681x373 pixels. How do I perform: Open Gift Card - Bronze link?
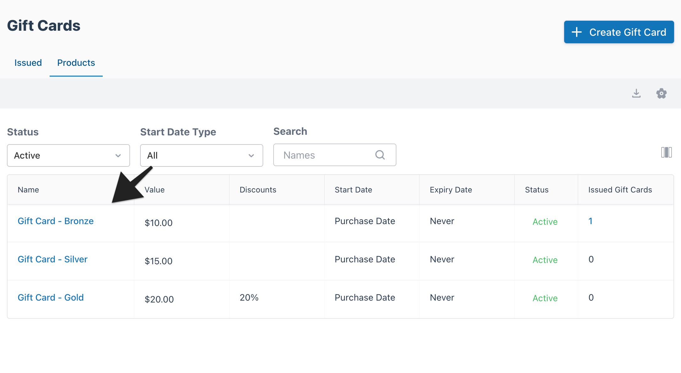pos(56,221)
